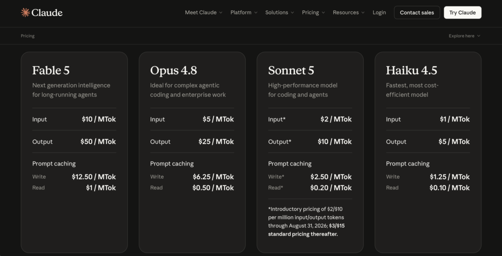Screen dimensions: 502x256
Task: Click the Opus 4.8 Prompt caching label
Action: pyautogui.click(x=172, y=163)
